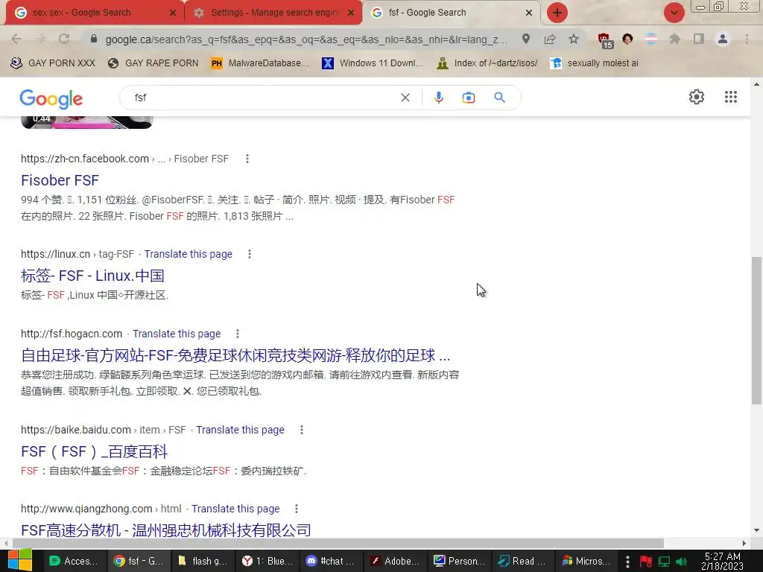Click the vertical scrollbar thumb
The image size is (763, 572).
756,330
